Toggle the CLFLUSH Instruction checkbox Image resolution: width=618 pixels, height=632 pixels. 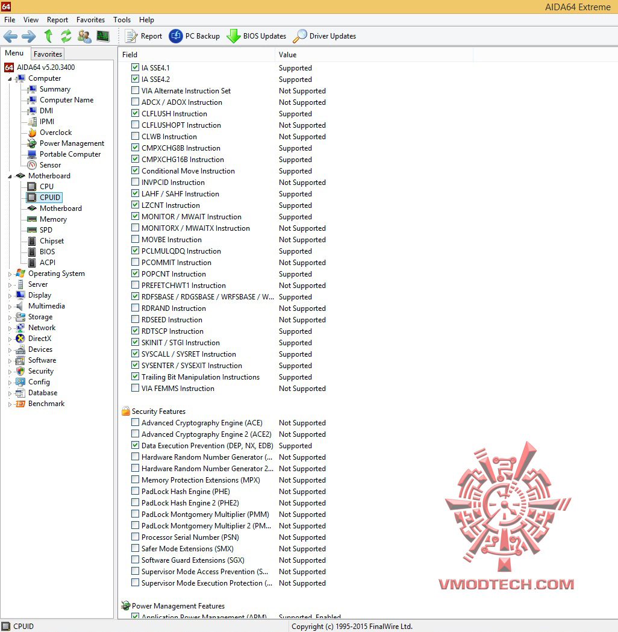[136, 113]
